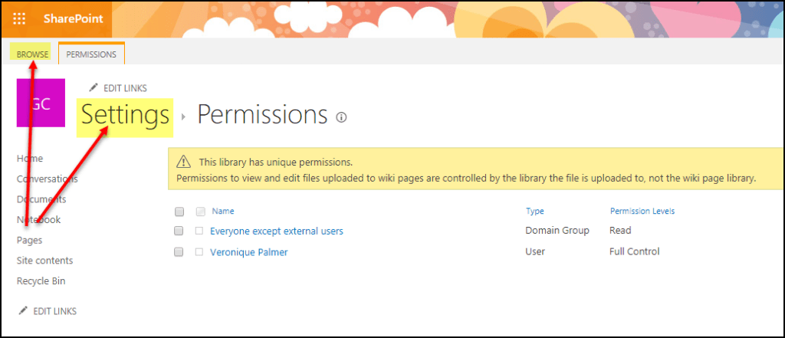Tick the checkbox for Everyone except external users

(179, 231)
